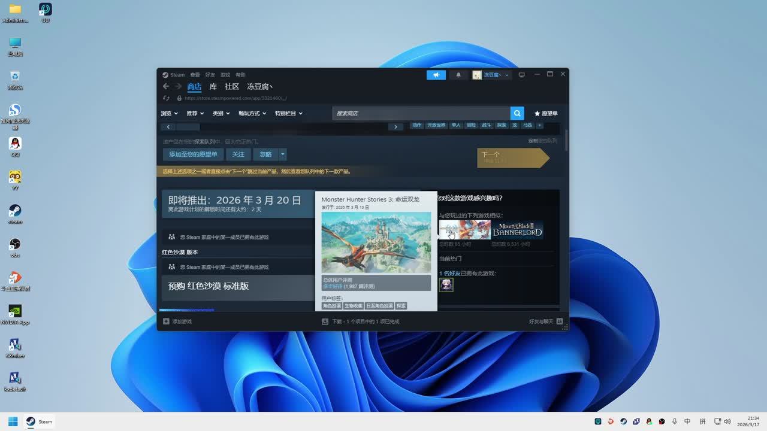This screenshot has height=431, width=767.
Task: Open the account name dropdown
Action: (x=493, y=75)
